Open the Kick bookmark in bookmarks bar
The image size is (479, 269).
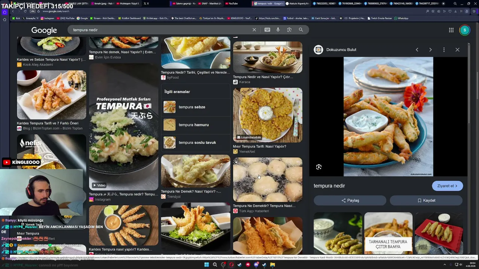(16, 18)
